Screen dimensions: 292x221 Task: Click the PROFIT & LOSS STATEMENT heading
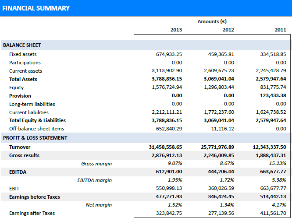coord(35,138)
